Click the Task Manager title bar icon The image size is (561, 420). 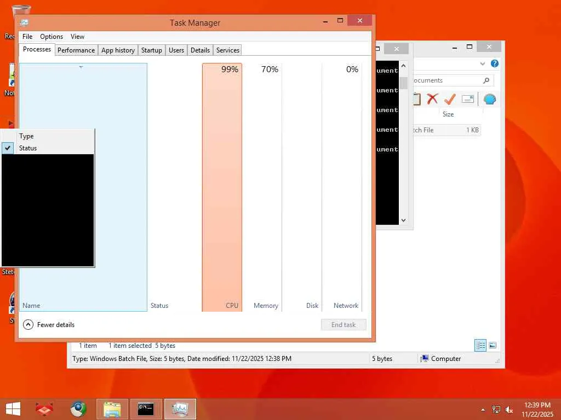coord(24,22)
